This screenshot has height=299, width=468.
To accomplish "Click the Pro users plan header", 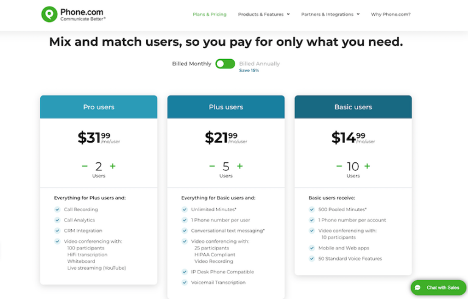I will tap(99, 107).
